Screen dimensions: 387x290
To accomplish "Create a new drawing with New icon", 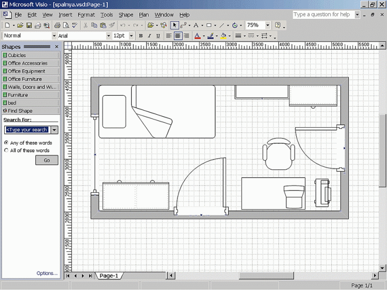I will coord(7,25).
